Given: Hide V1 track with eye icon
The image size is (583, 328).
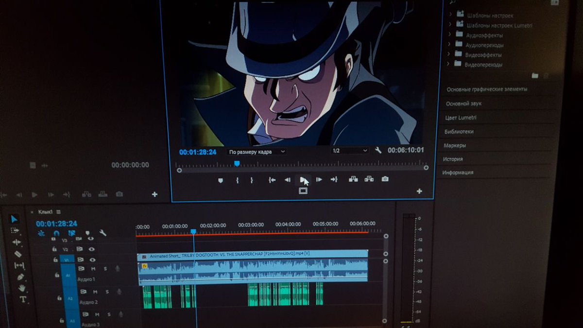Looking at the screenshot, I should pos(92,260).
